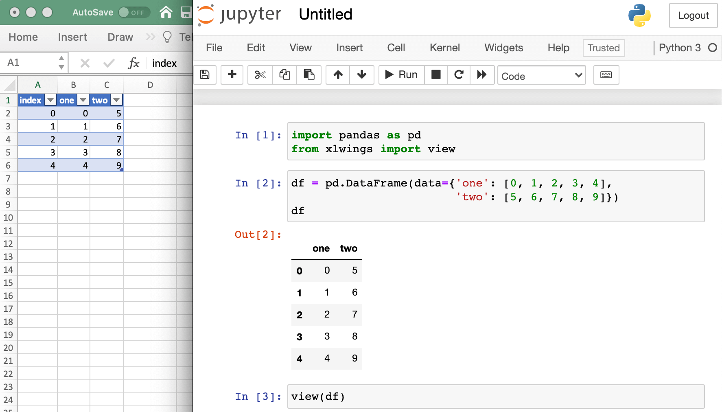Restart the kernel using circular arrow icon
The height and width of the screenshot is (412, 722).
point(459,75)
